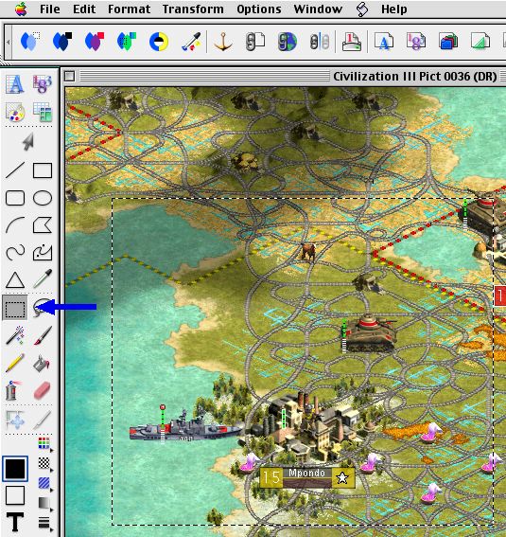Select the Magic Wand tool
Screen dimensions: 506x537
pyautogui.click(x=15, y=335)
